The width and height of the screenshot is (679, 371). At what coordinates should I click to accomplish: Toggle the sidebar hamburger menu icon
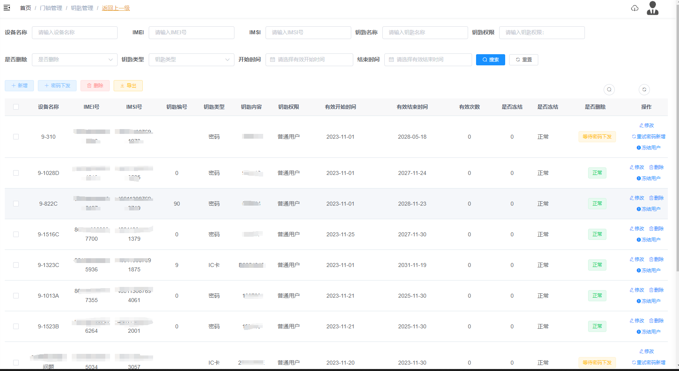[x=7, y=8]
